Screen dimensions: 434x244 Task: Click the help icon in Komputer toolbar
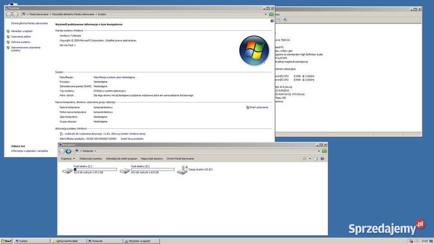click(322, 159)
